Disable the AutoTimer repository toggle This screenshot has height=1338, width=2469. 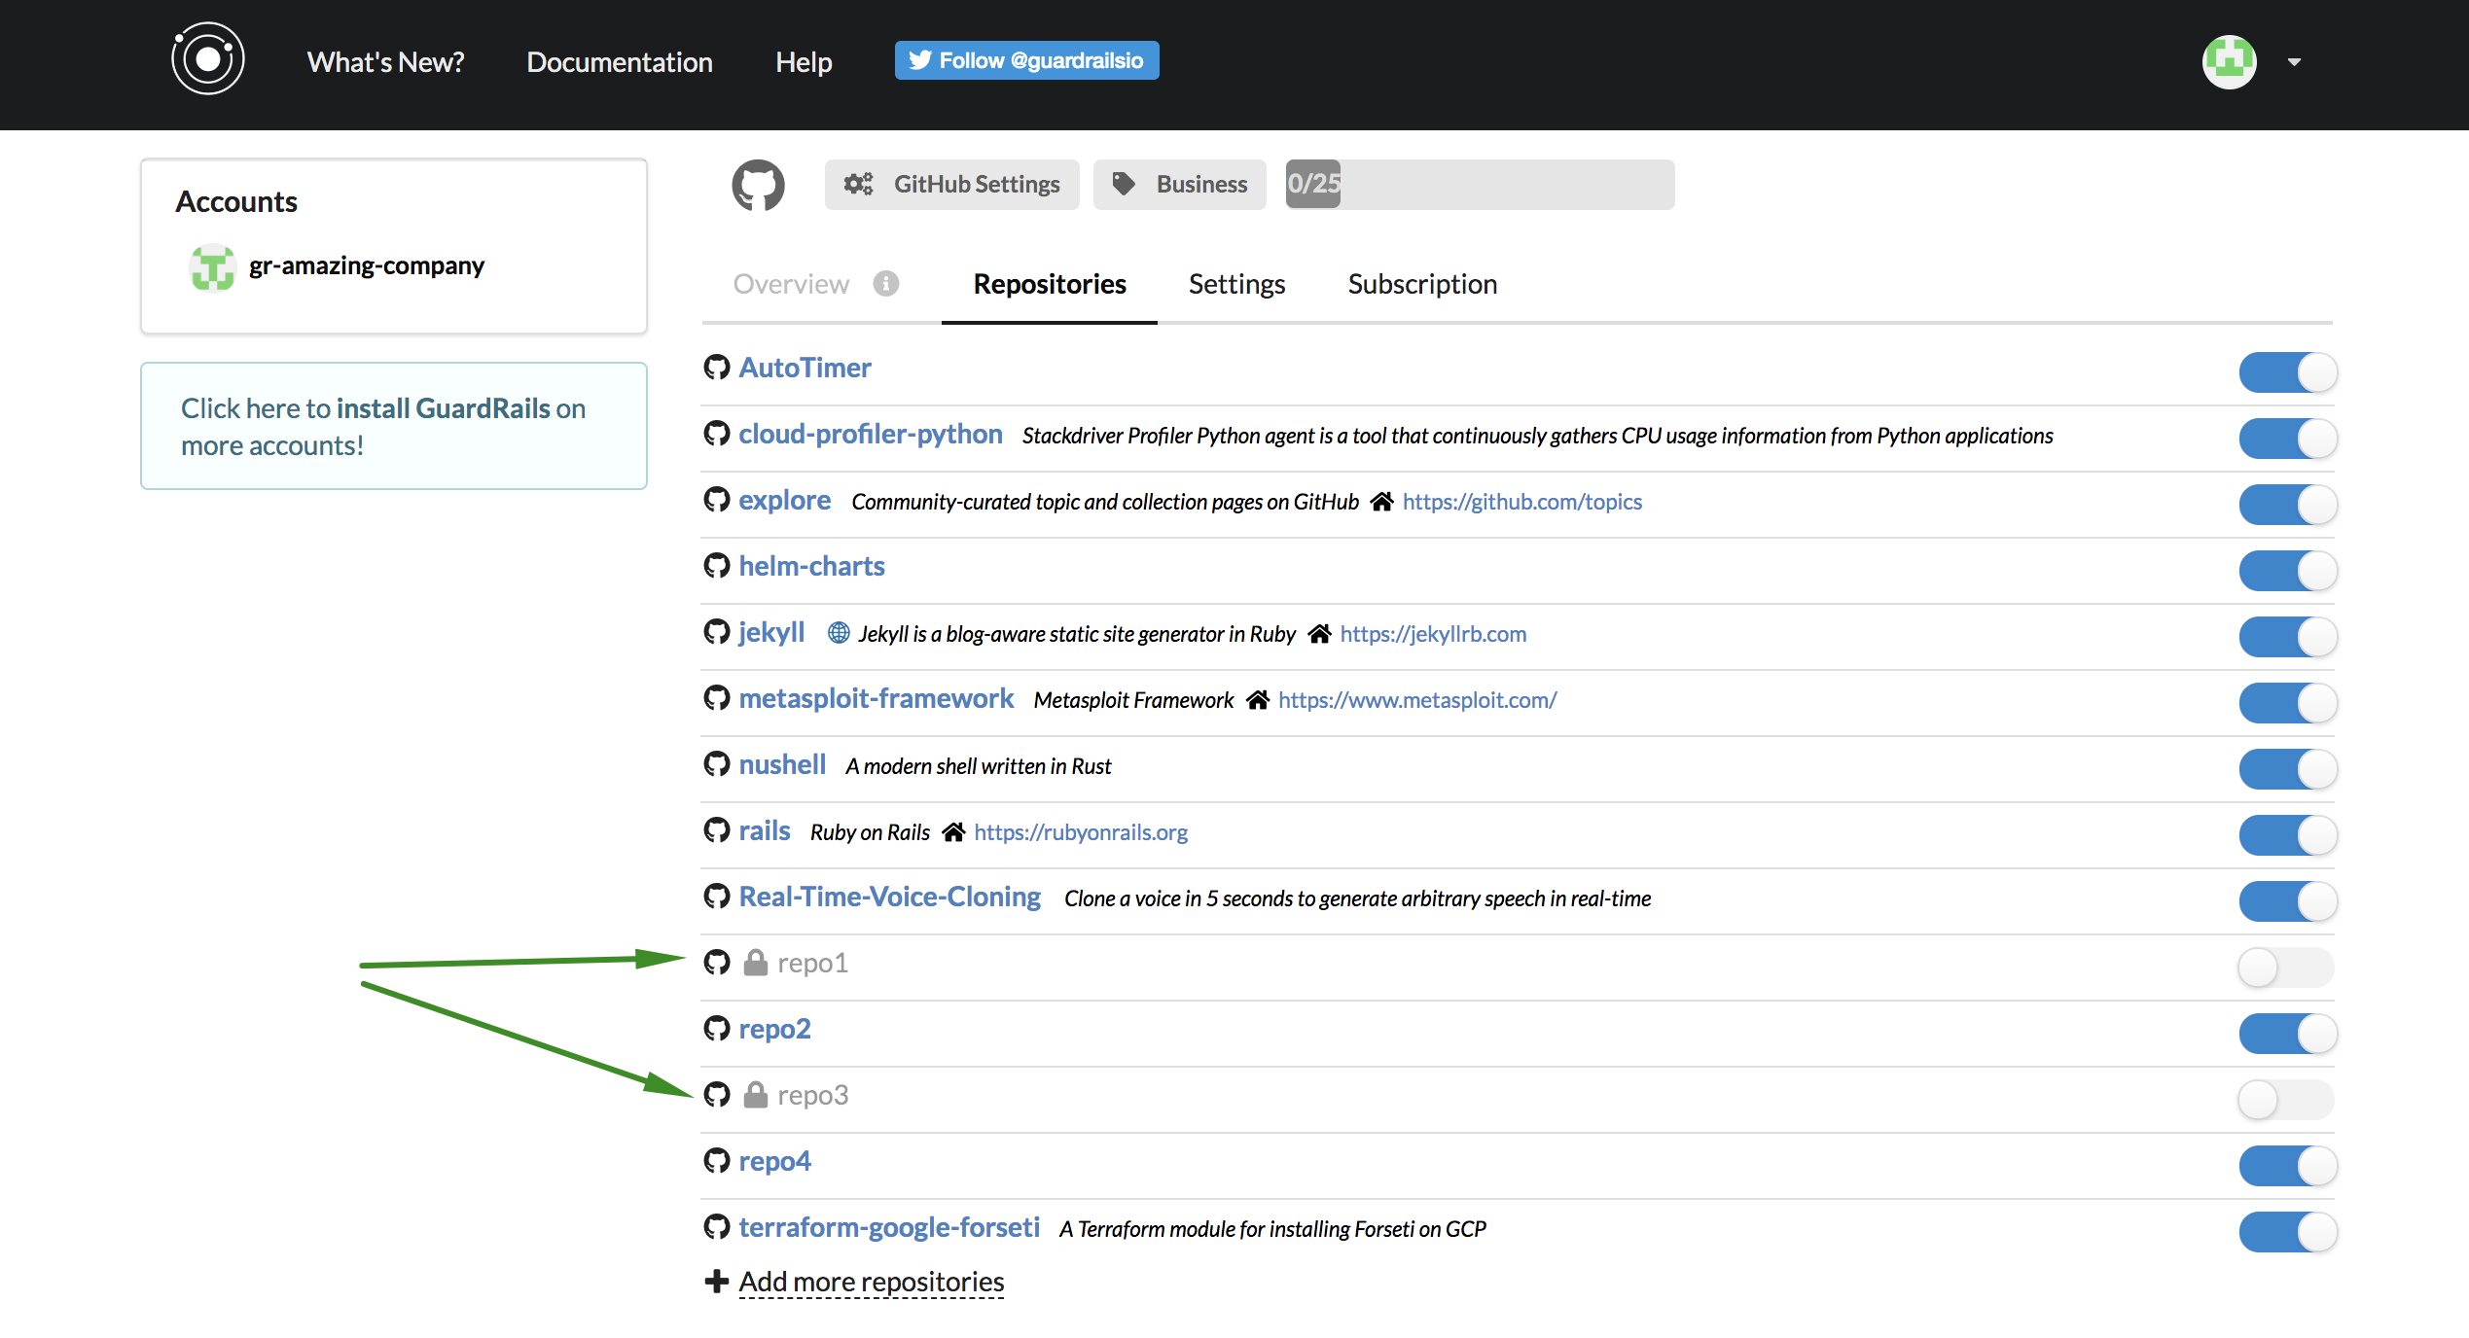tap(2286, 372)
